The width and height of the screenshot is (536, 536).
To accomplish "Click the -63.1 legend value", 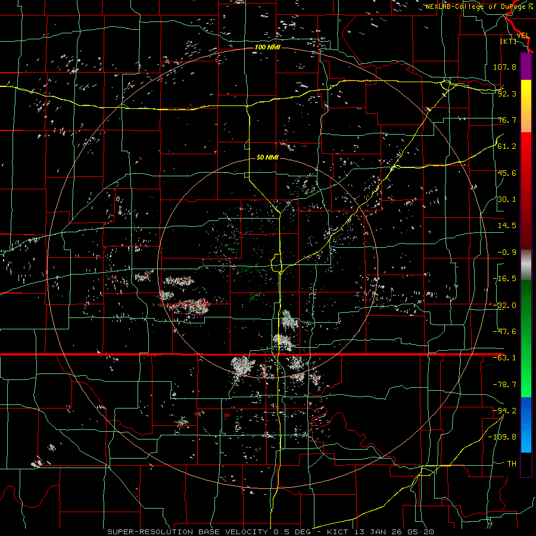I will click(504, 358).
